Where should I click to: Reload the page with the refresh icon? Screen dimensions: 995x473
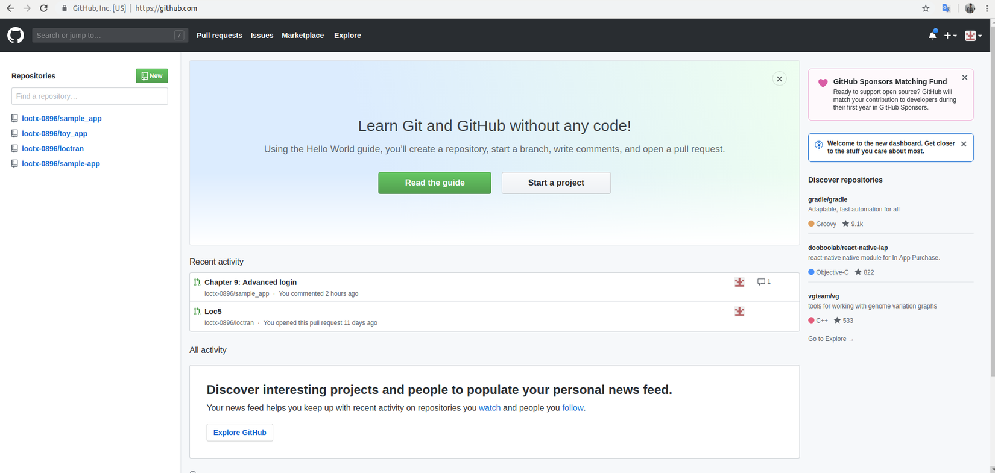tap(43, 8)
